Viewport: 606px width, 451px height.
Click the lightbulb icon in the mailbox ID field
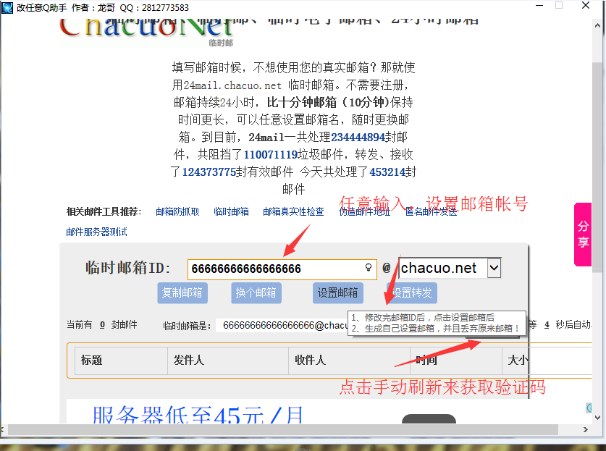pyautogui.click(x=369, y=267)
